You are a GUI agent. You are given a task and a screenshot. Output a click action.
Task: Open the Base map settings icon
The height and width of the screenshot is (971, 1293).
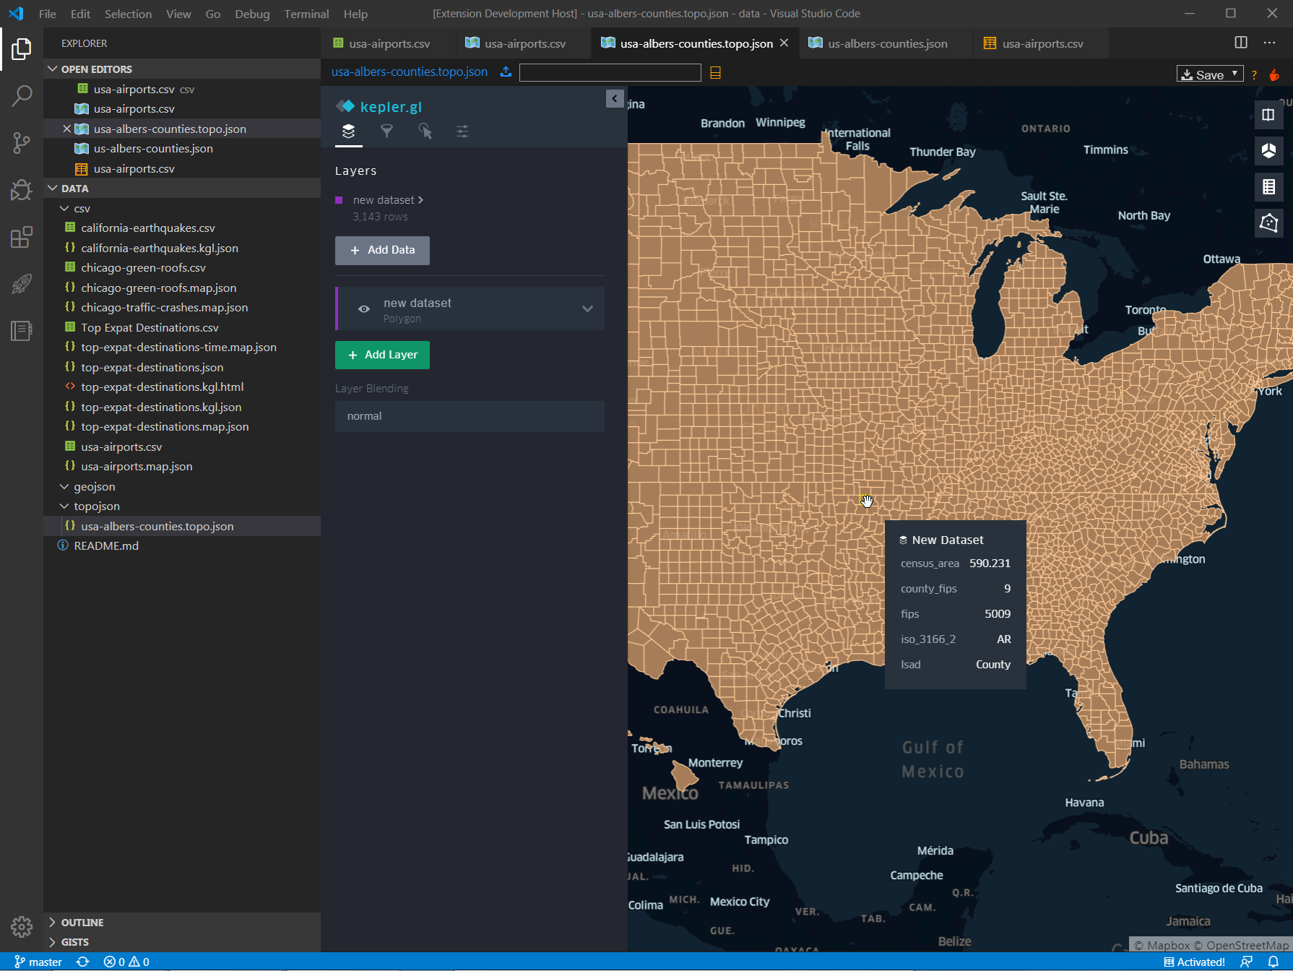[462, 131]
